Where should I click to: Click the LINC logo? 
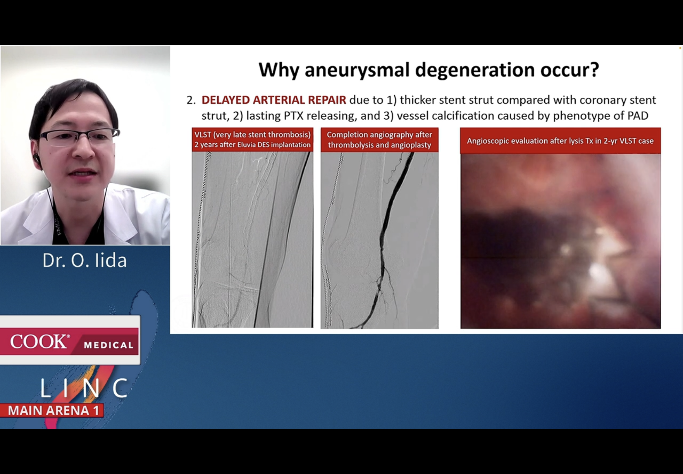click(x=84, y=388)
